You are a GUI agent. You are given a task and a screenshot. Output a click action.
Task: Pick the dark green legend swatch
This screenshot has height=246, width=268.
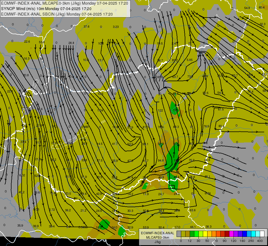[192, 234]
